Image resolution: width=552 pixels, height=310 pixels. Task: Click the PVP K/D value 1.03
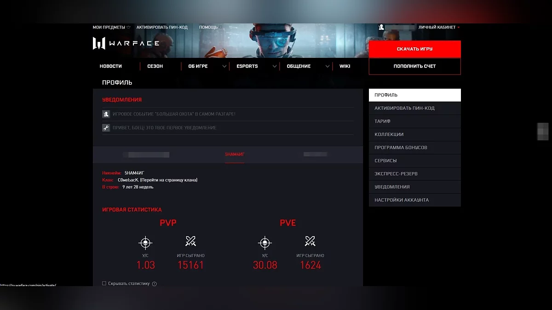[145, 265]
